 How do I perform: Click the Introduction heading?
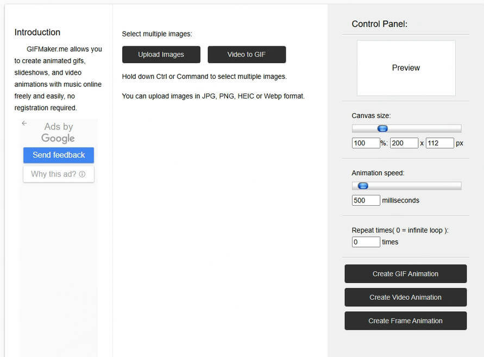click(37, 32)
